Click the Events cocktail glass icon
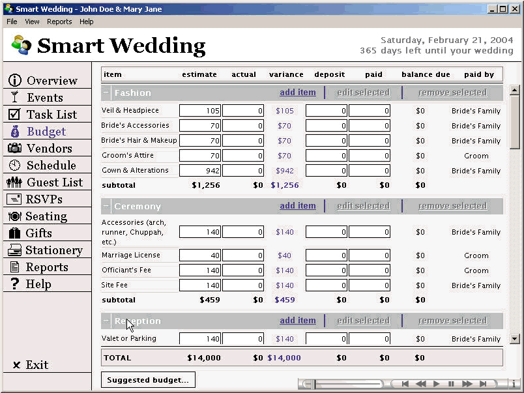This screenshot has width=524, height=393. click(x=14, y=97)
